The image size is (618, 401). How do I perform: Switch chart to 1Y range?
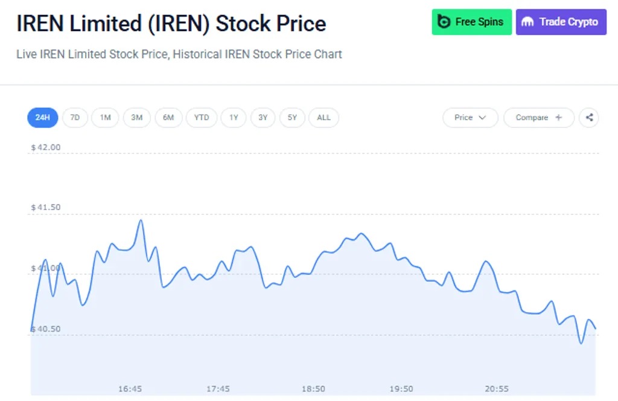pyautogui.click(x=234, y=118)
